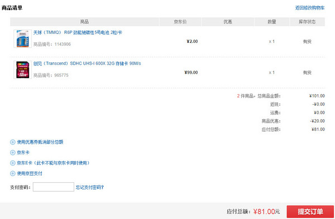This screenshot has height=219, width=335.
Task: Click the plus icon beside 使用京豆支付
Action: (x=13, y=173)
